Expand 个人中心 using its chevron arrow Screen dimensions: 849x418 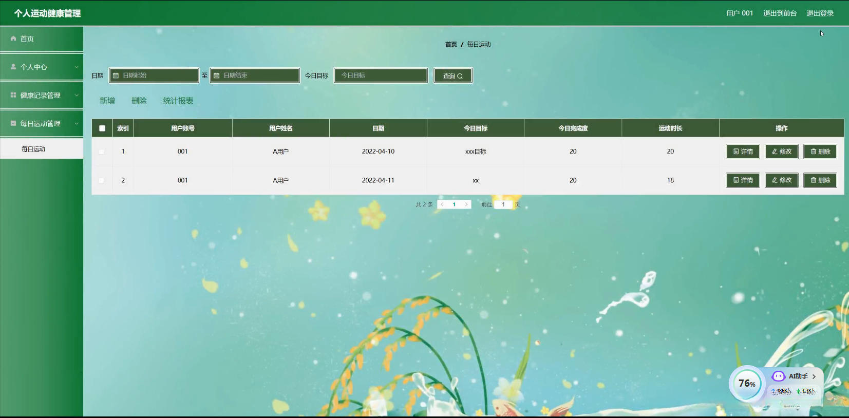click(77, 67)
